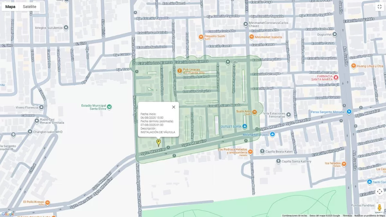Click the Google logo
Image resolution: width=386 pixels, height=217 pixels.
(7, 214)
